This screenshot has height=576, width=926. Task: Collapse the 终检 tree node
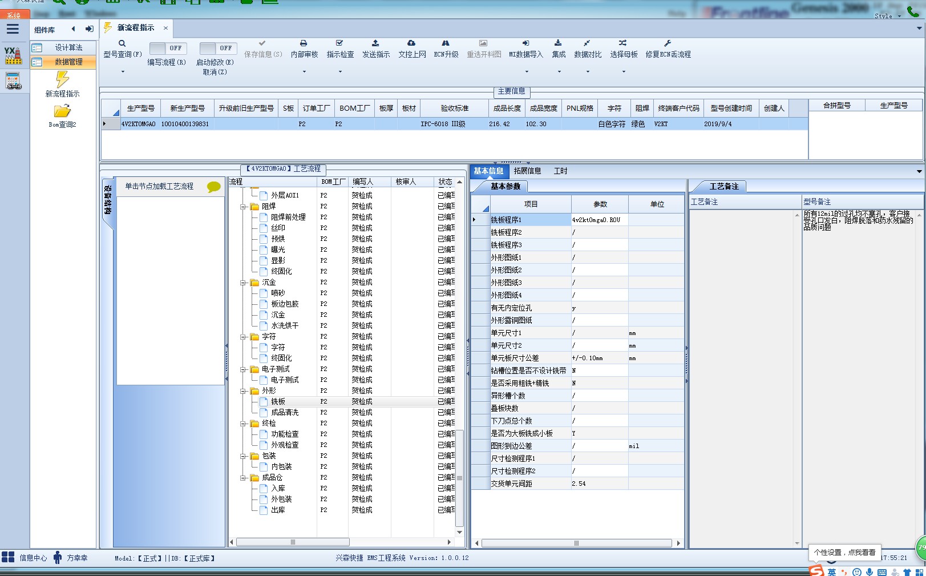pos(243,424)
